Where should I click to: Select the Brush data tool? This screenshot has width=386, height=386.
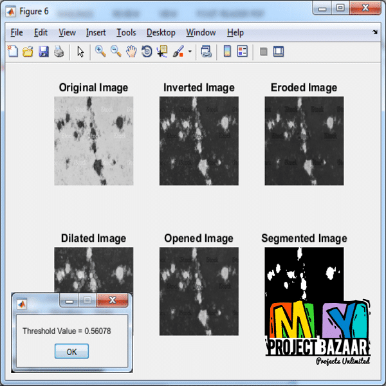click(x=178, y=51)
